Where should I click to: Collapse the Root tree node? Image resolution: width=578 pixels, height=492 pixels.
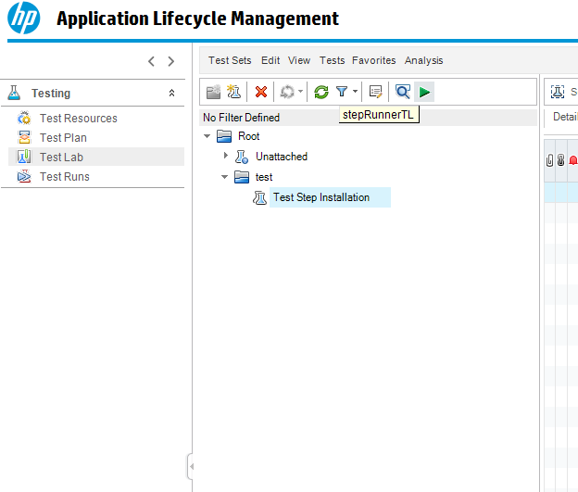(x=207, y=136)
